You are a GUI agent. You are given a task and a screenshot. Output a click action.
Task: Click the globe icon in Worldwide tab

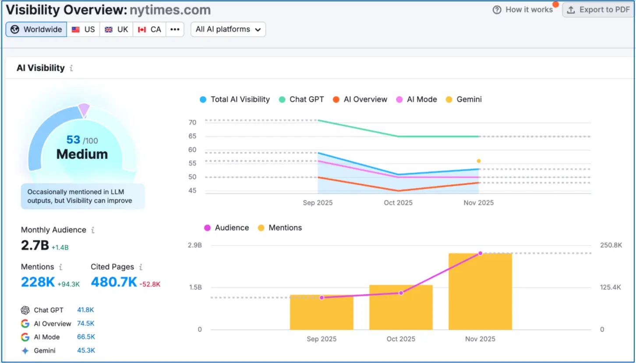(15, 30)
